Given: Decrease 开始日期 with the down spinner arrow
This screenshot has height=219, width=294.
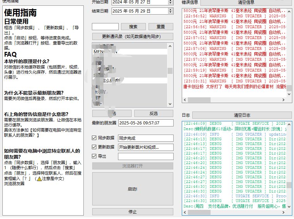Looking at the screenshot, I should (170, 3).
